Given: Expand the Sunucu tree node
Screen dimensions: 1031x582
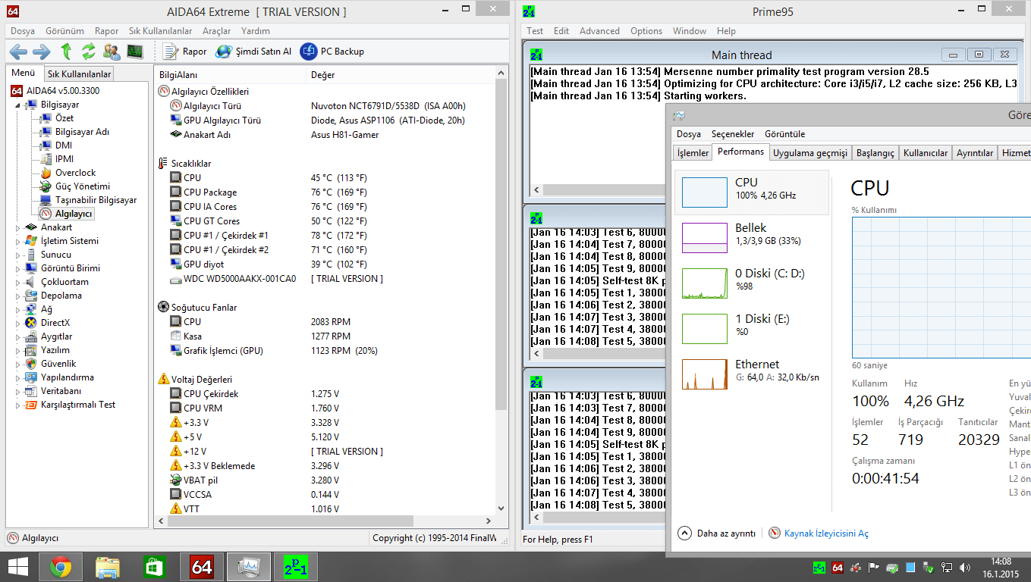Looking at the screenshot, I should pyautogui.click(x=19, y=255).
